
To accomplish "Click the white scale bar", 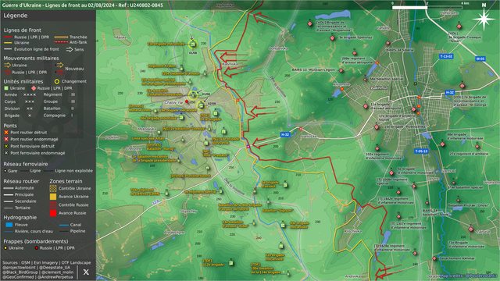I will (409, 8).
